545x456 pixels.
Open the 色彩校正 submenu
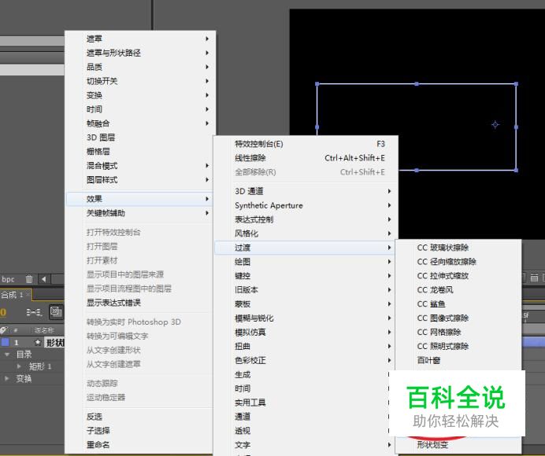point(306,361)
